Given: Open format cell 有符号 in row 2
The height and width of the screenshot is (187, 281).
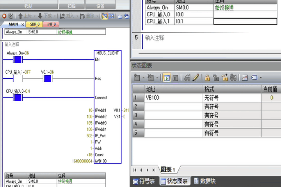Looking at the screenshot, I should 232,107.
